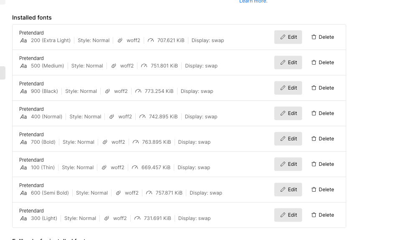Click the Aa icon for 400 Normal
Screen dimensions: 393x240
(x=23, y=117)
